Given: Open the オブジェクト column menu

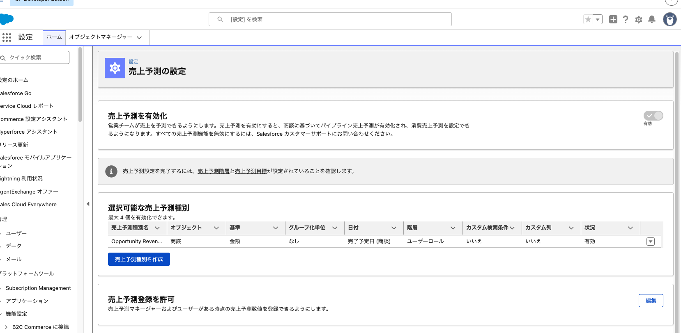Looking at the screenshot, I should (216, 228).
